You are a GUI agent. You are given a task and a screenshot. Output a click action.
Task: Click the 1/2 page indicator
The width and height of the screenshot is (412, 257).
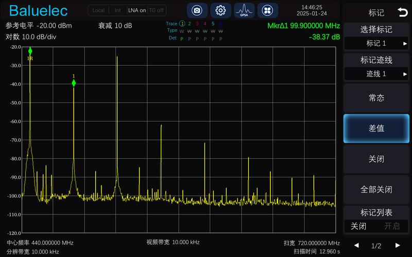tap(376, 246)
